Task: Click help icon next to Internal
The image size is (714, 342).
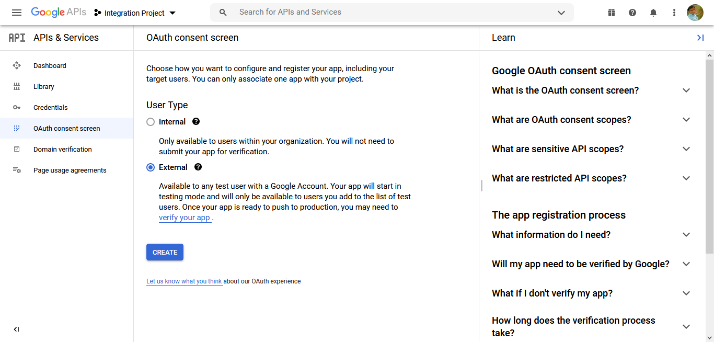Action: 196,121
